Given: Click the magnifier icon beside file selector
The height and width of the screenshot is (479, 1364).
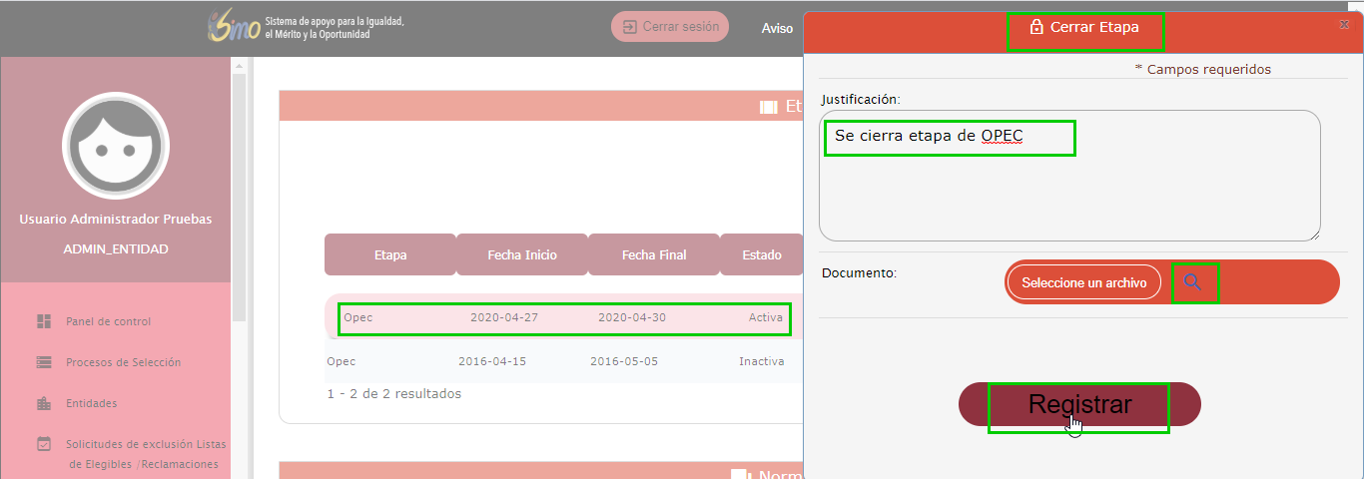Looking at the screenshot, I should click(x=1192, y=282).
